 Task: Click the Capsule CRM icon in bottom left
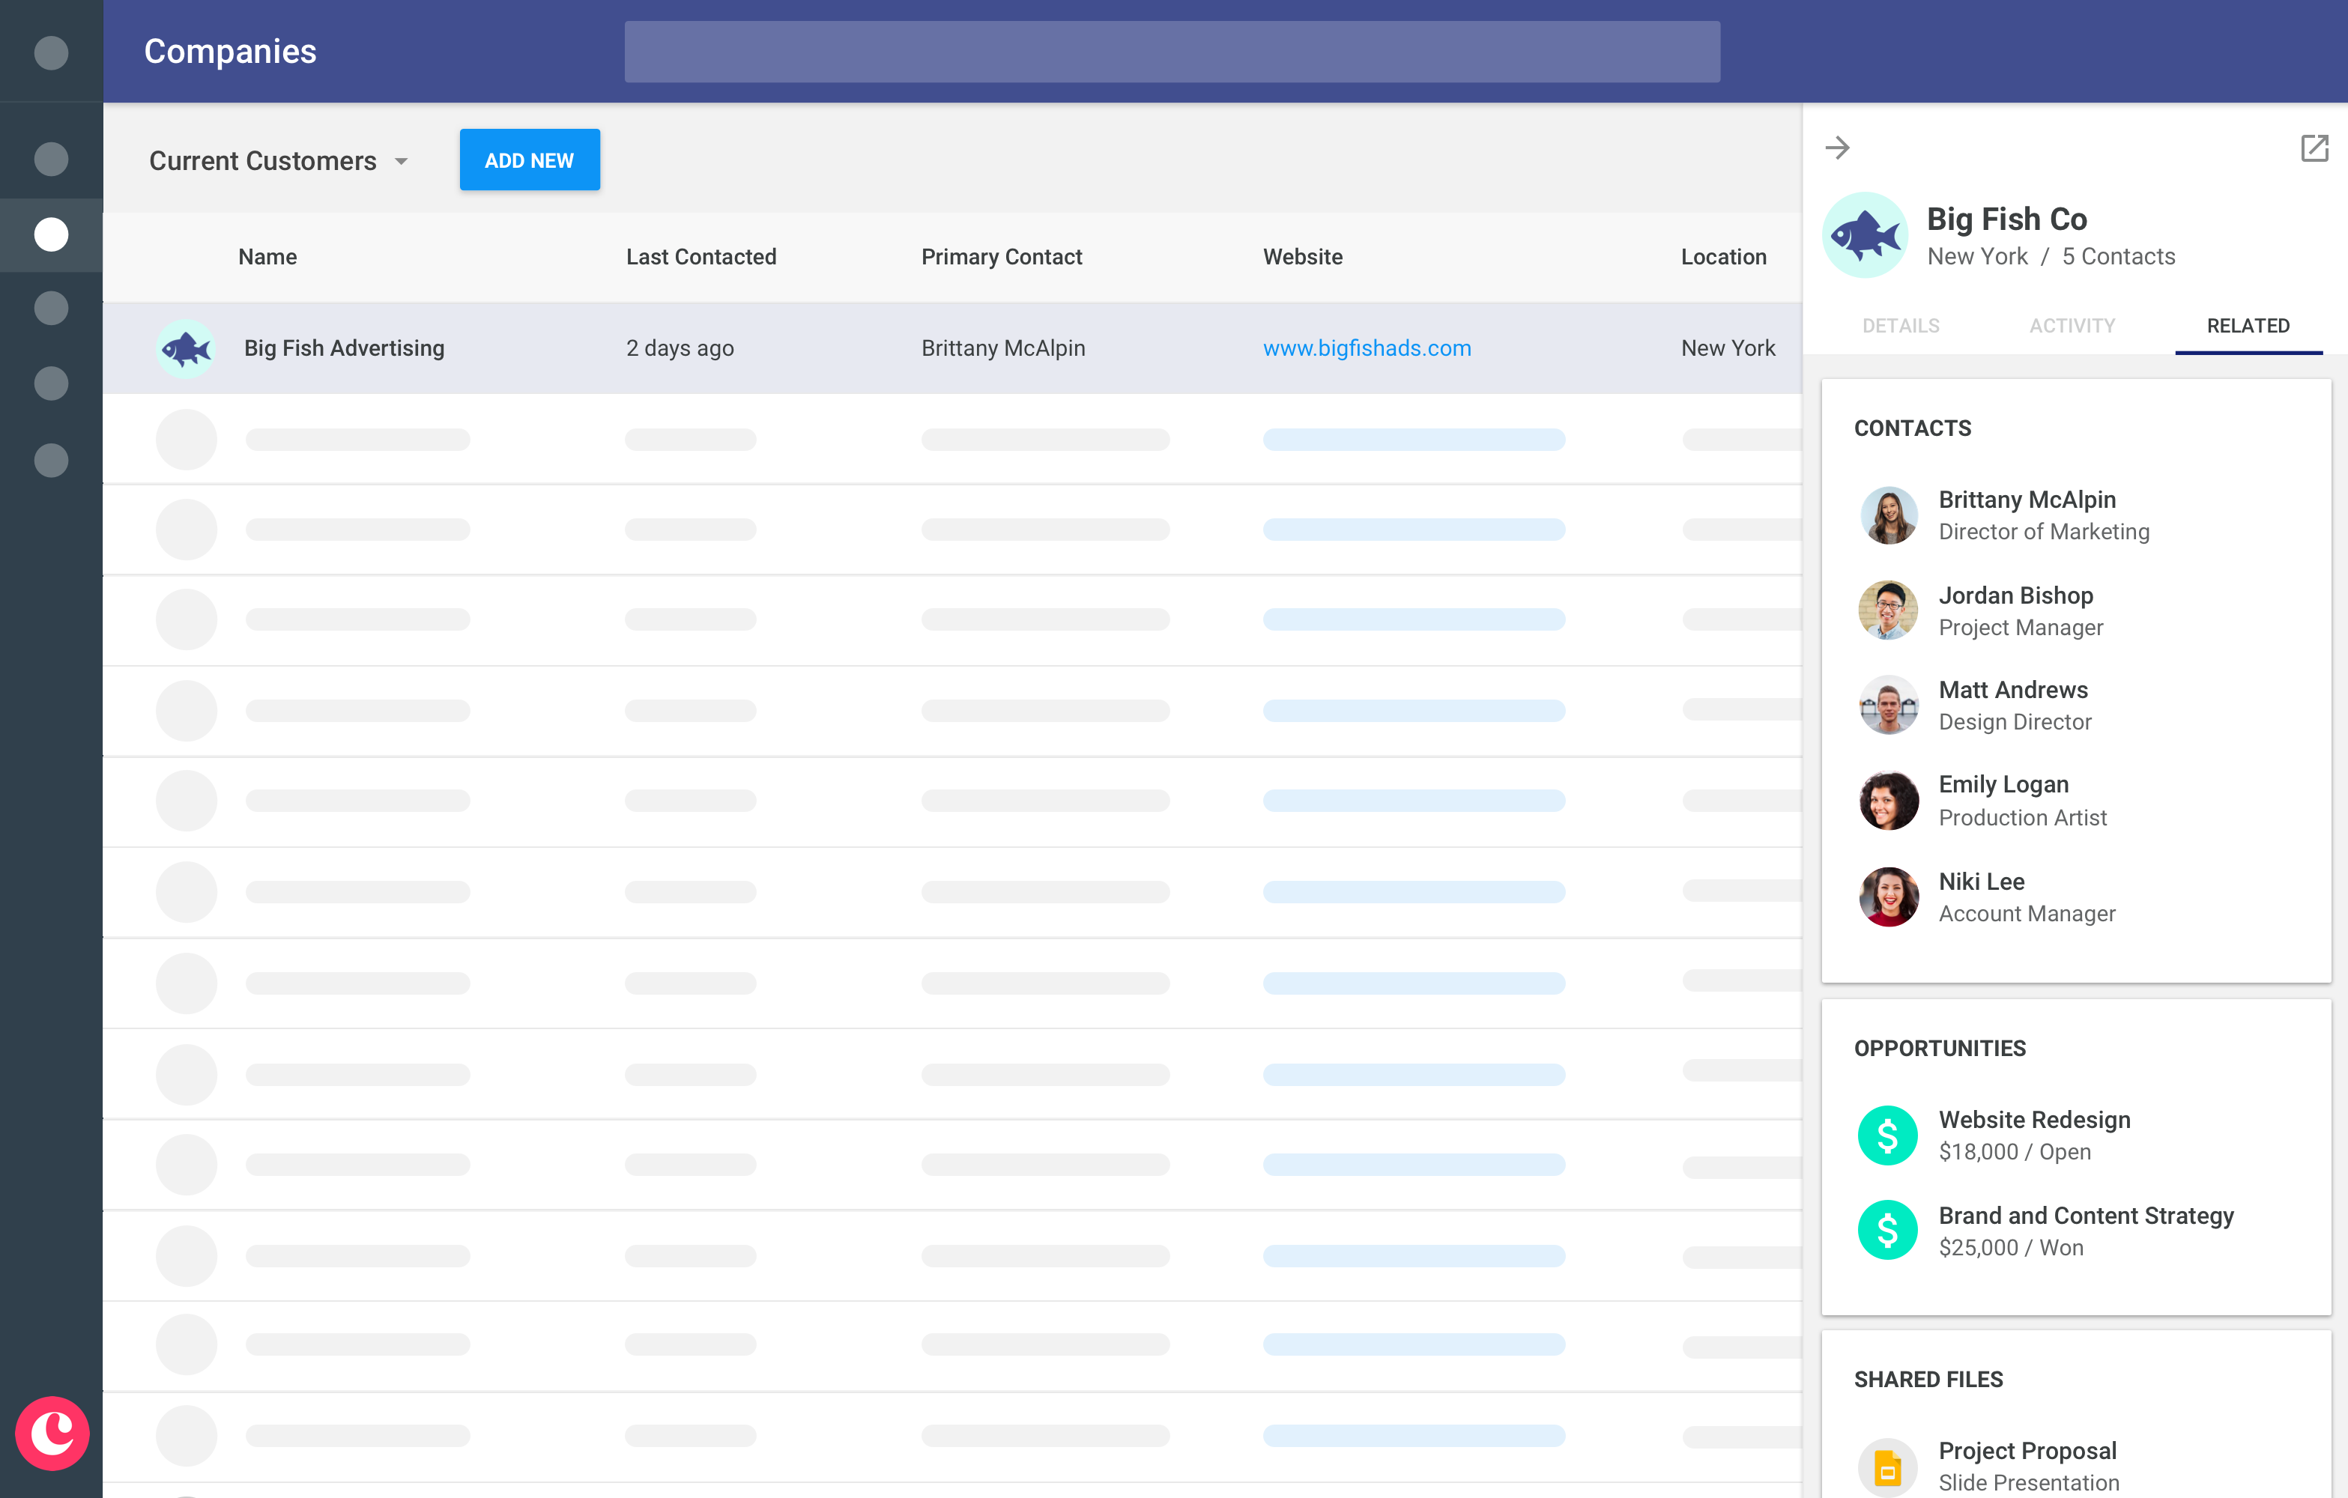(x=52, y=1433)
